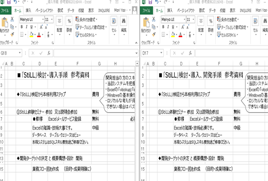Click the Insert Function fx button in right window
The image size is (268, 181).
pyautogui.click(x=190, y=53)
